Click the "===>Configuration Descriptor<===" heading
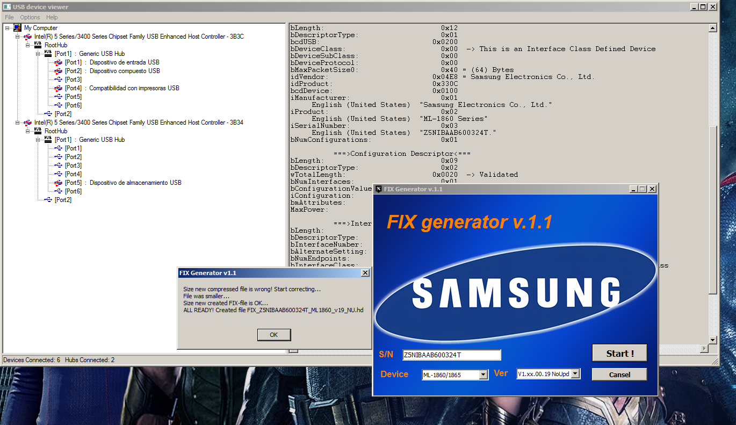The height and width of the screenshot is (425, 736). 402,154
